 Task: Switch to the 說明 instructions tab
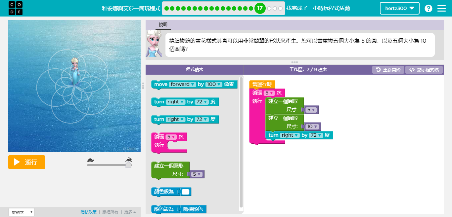163,25
